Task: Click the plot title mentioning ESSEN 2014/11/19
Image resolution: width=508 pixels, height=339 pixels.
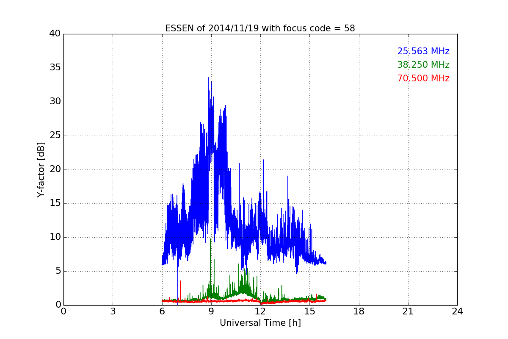Action: [x=260, y=28]
